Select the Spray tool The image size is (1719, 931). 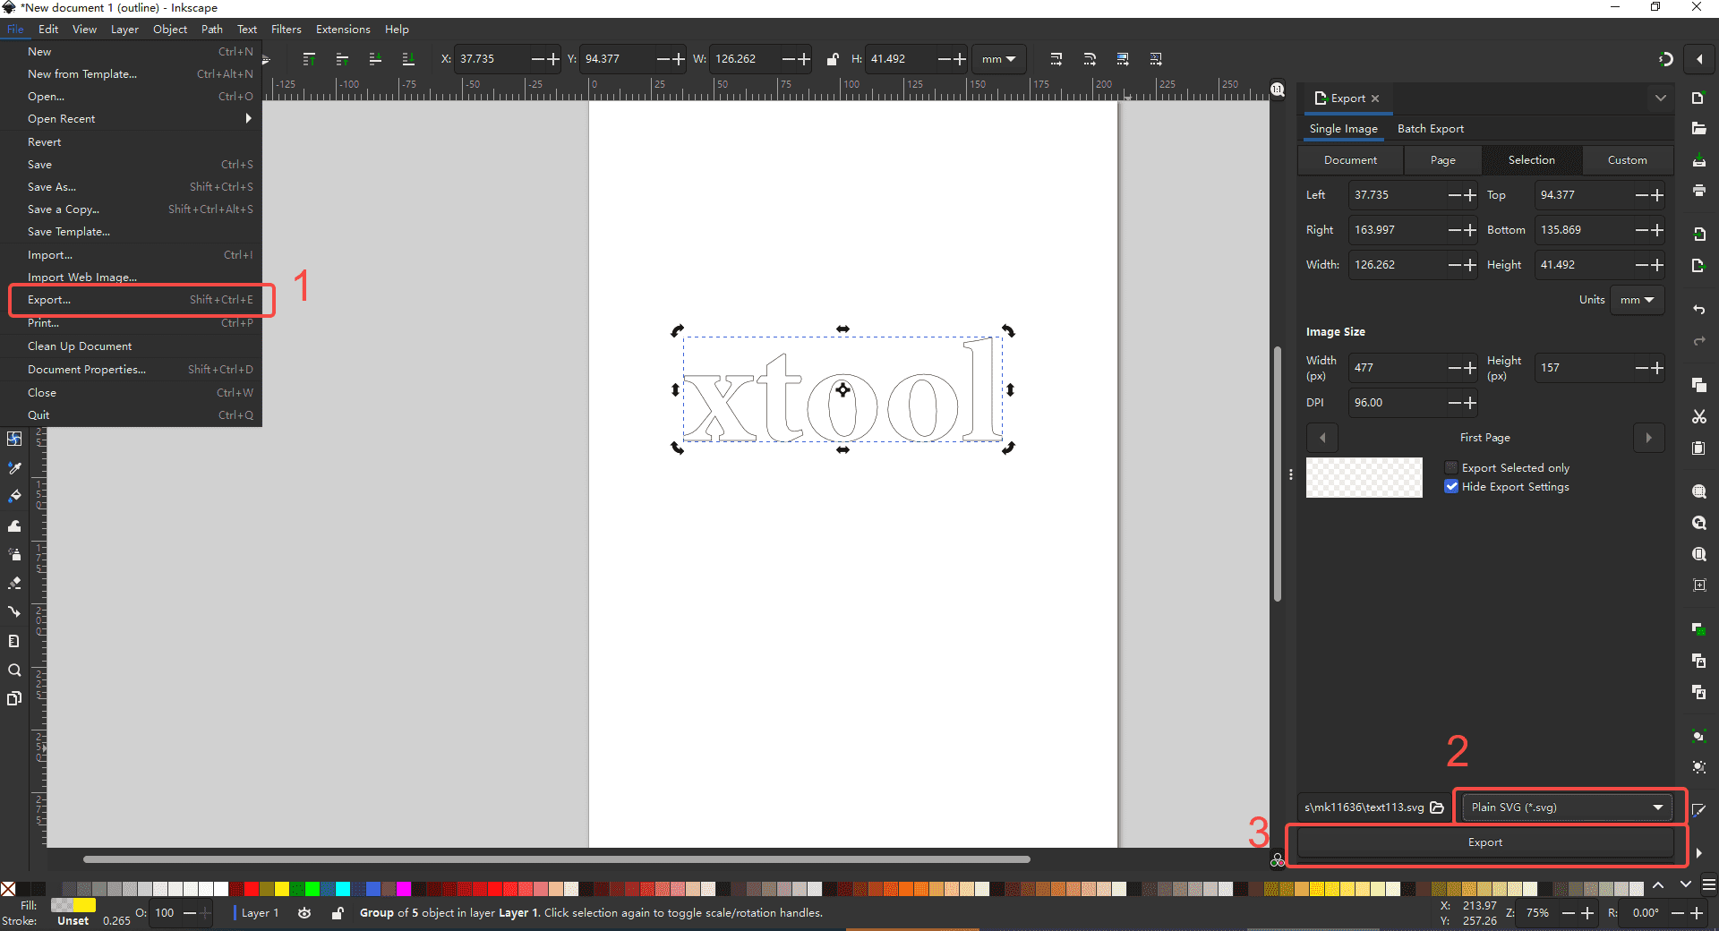point(14,554)
